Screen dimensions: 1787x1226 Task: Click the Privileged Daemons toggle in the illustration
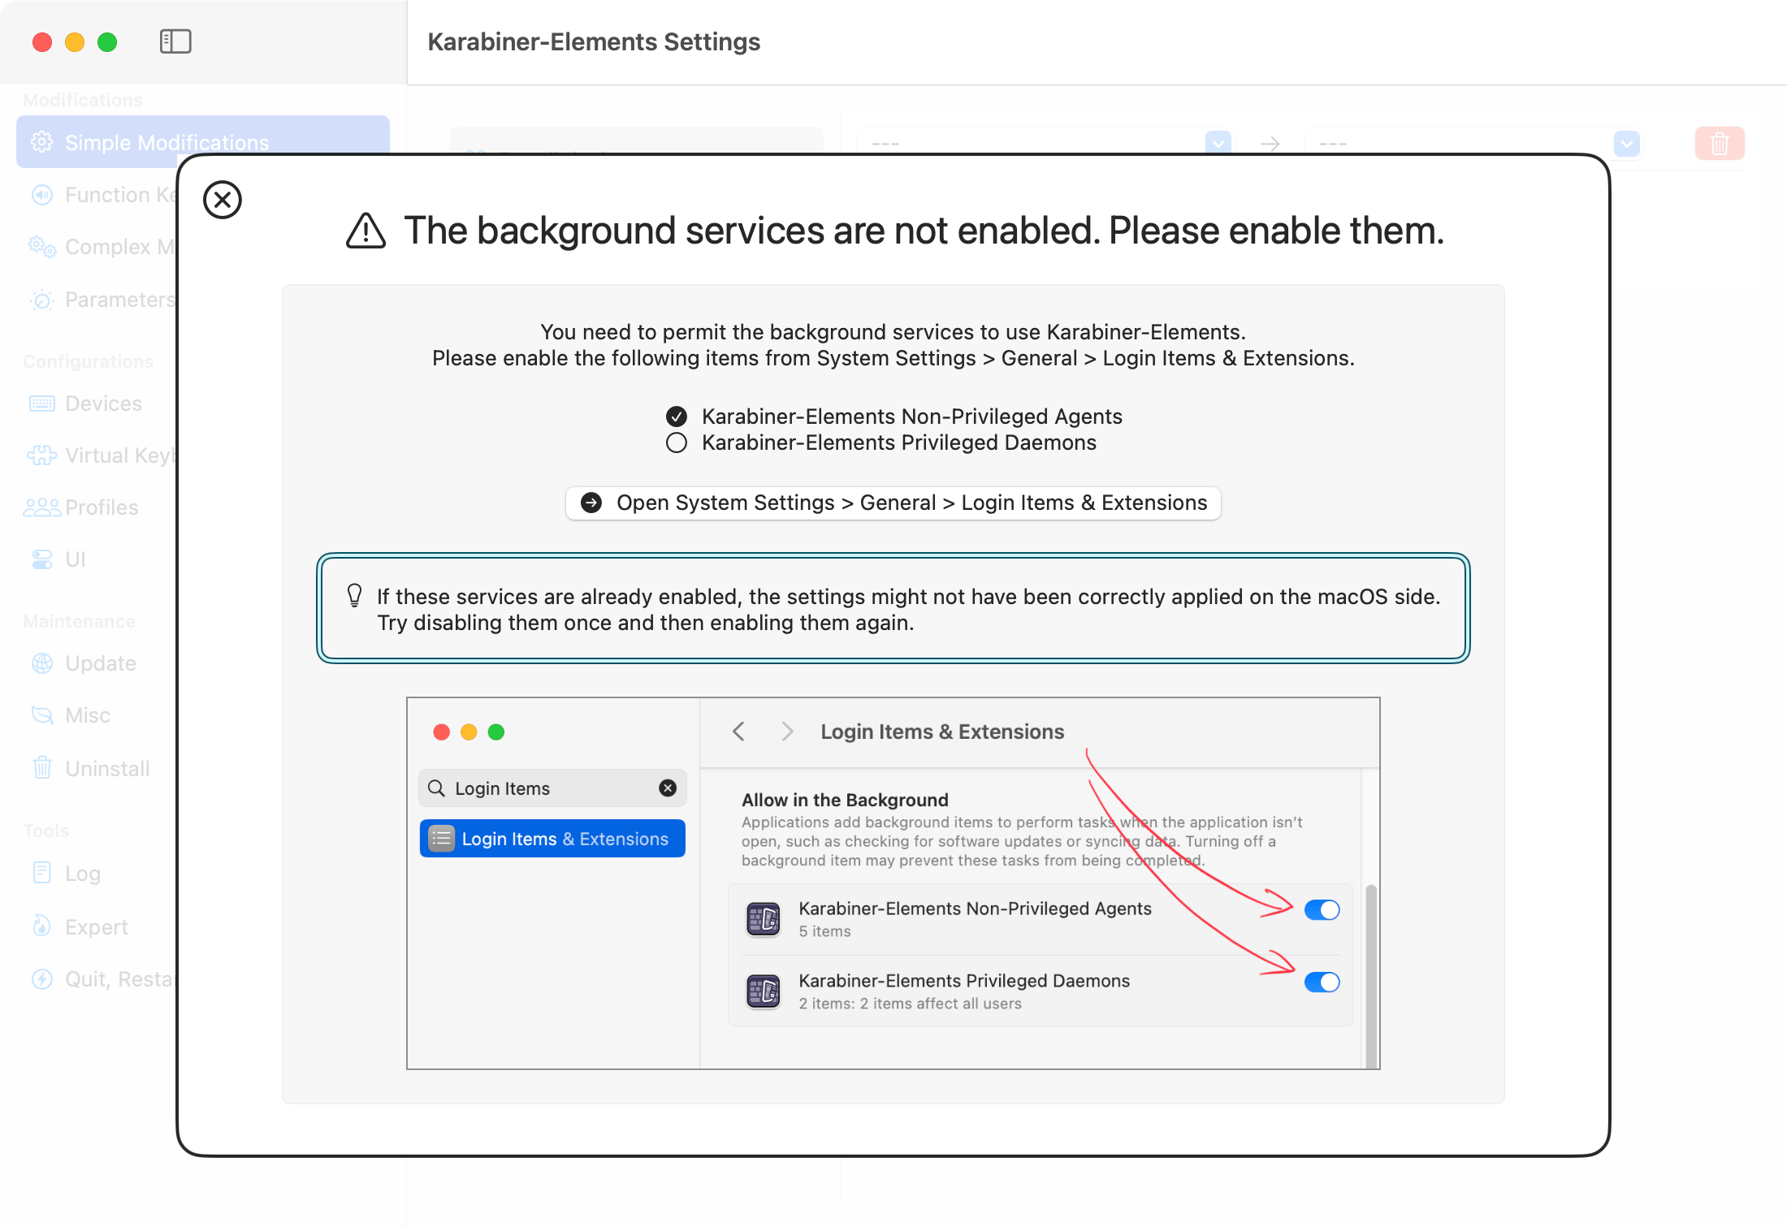tap(1322, 982)
